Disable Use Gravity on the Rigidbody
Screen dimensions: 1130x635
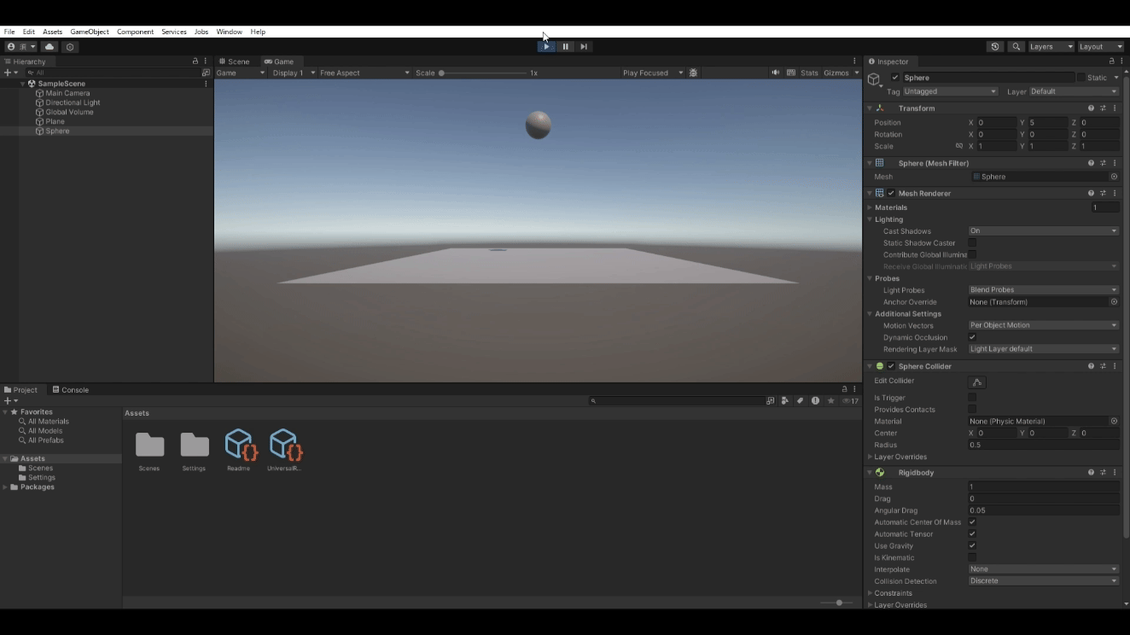[x=972, y=545]
